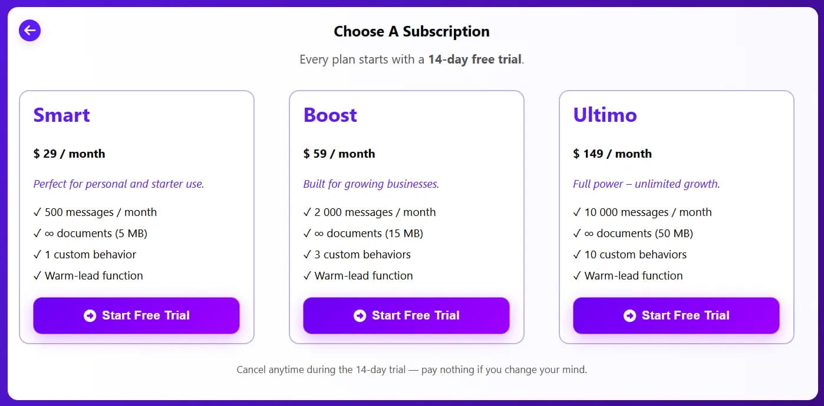The width and height of the screenshot is (824, 406).
Task: Click the checkmark beside Warm-lead function under Ultimo
Action: (576, 275)
